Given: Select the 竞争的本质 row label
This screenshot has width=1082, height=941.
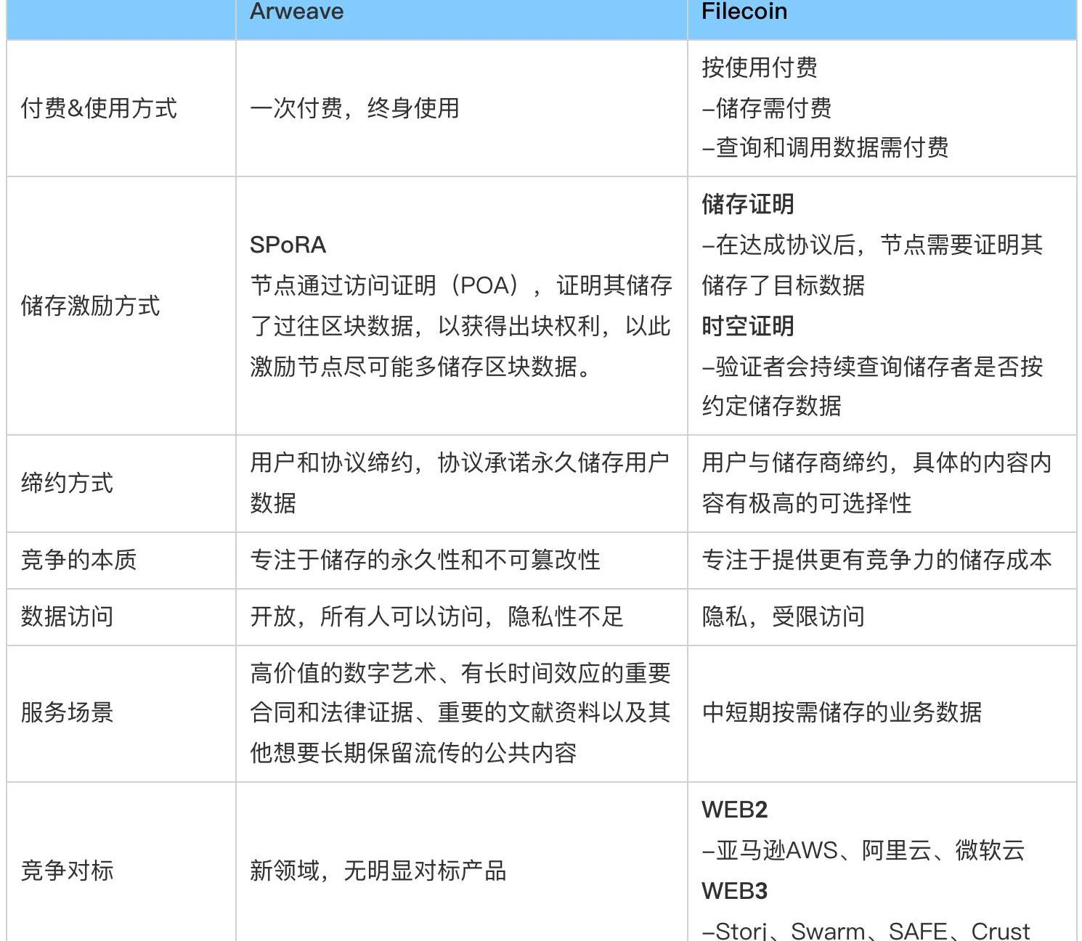Looking at the screenshot, I should pyautogui.click(x=78, y=560).
